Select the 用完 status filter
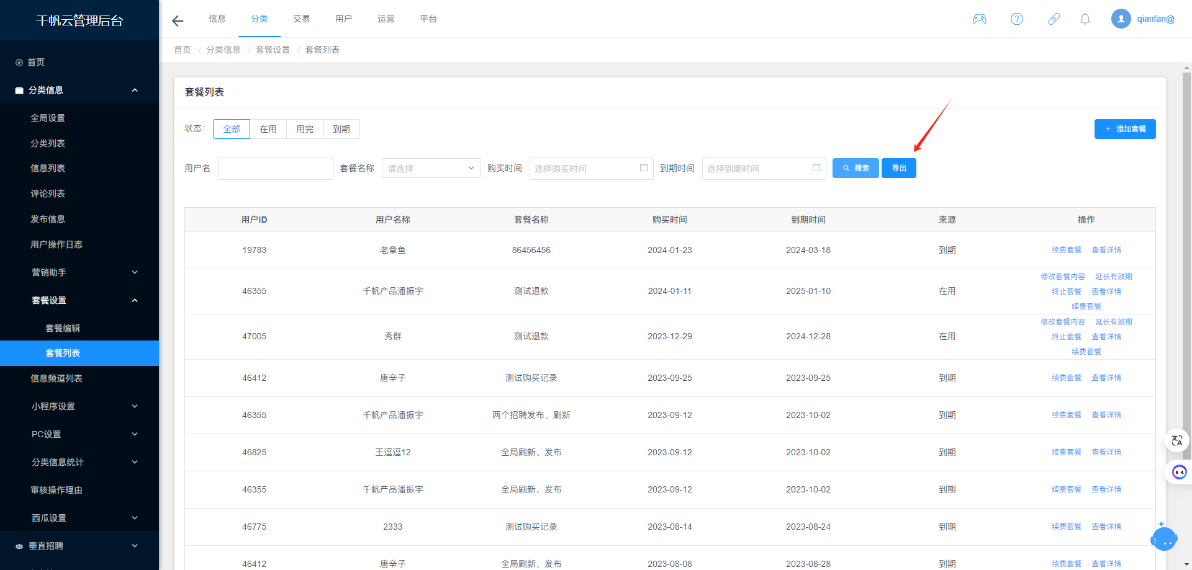The image size is (1192, 570). pyautogui.click(x=305, y=129)
